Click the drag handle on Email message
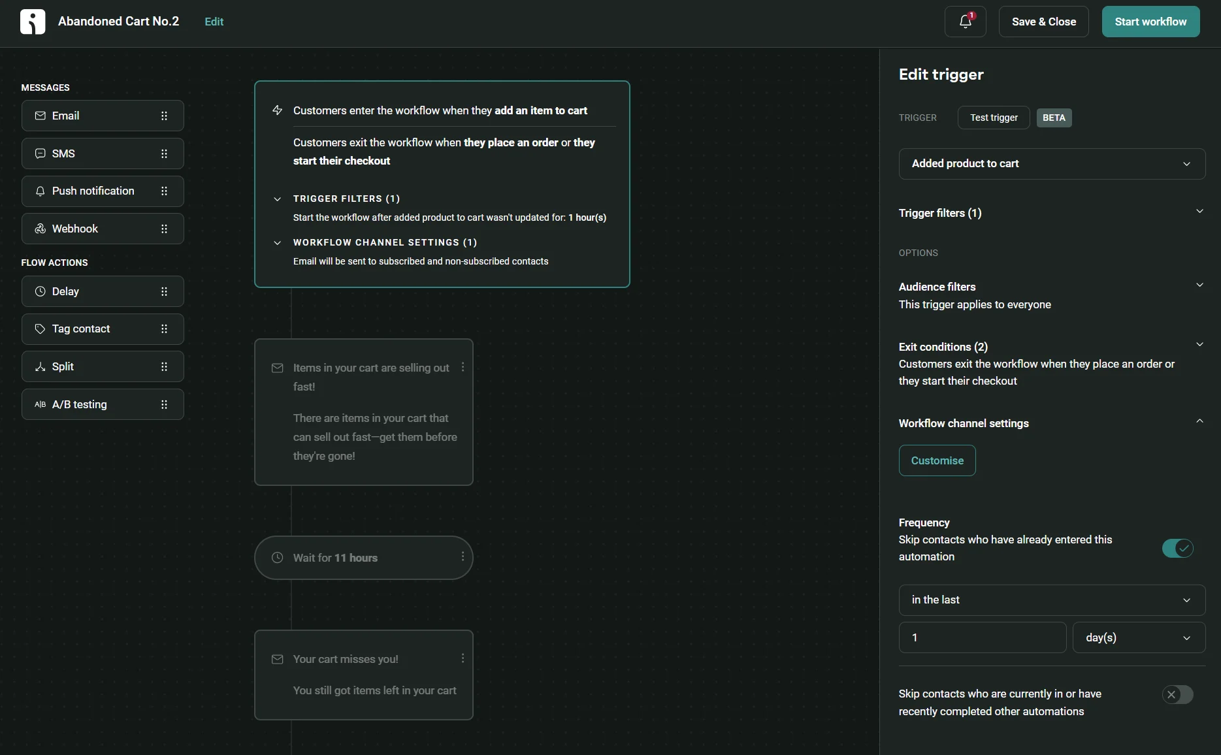The height and width of the screenshot is (755, 1221). (164, 116)
